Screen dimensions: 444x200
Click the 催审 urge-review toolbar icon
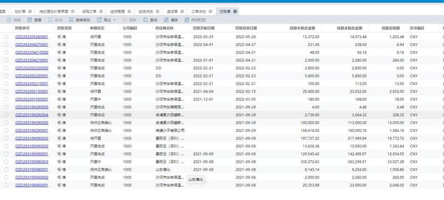click(166, 20)
